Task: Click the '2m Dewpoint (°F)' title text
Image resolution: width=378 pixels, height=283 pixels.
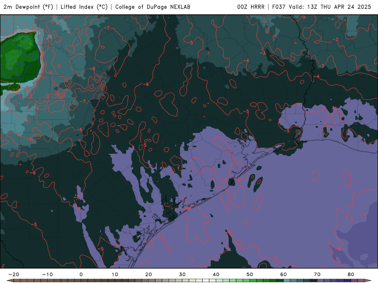Action: point(28,7)
